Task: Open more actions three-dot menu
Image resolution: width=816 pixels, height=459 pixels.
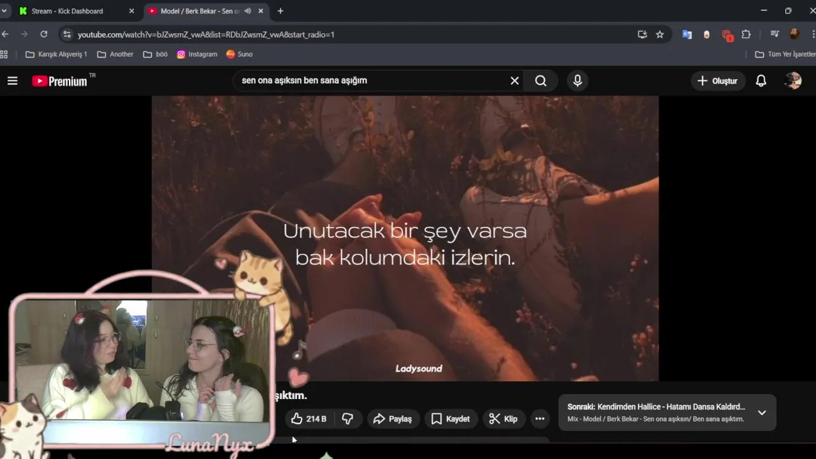Action: (540, 419)
